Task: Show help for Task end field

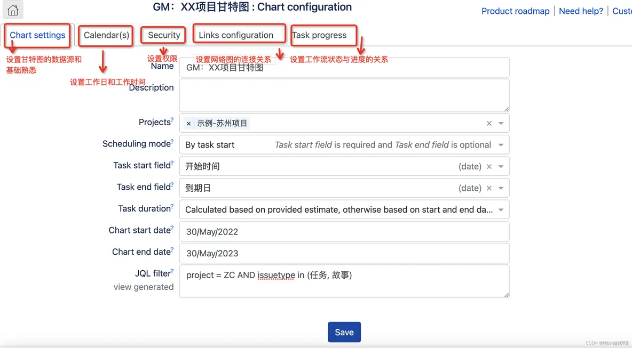Action: click(172, 185)
